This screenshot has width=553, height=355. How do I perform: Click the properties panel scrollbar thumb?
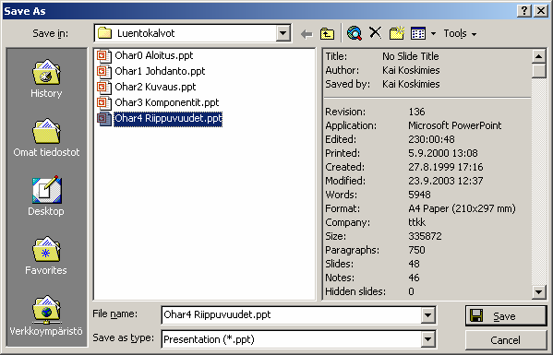pos(538,70)
